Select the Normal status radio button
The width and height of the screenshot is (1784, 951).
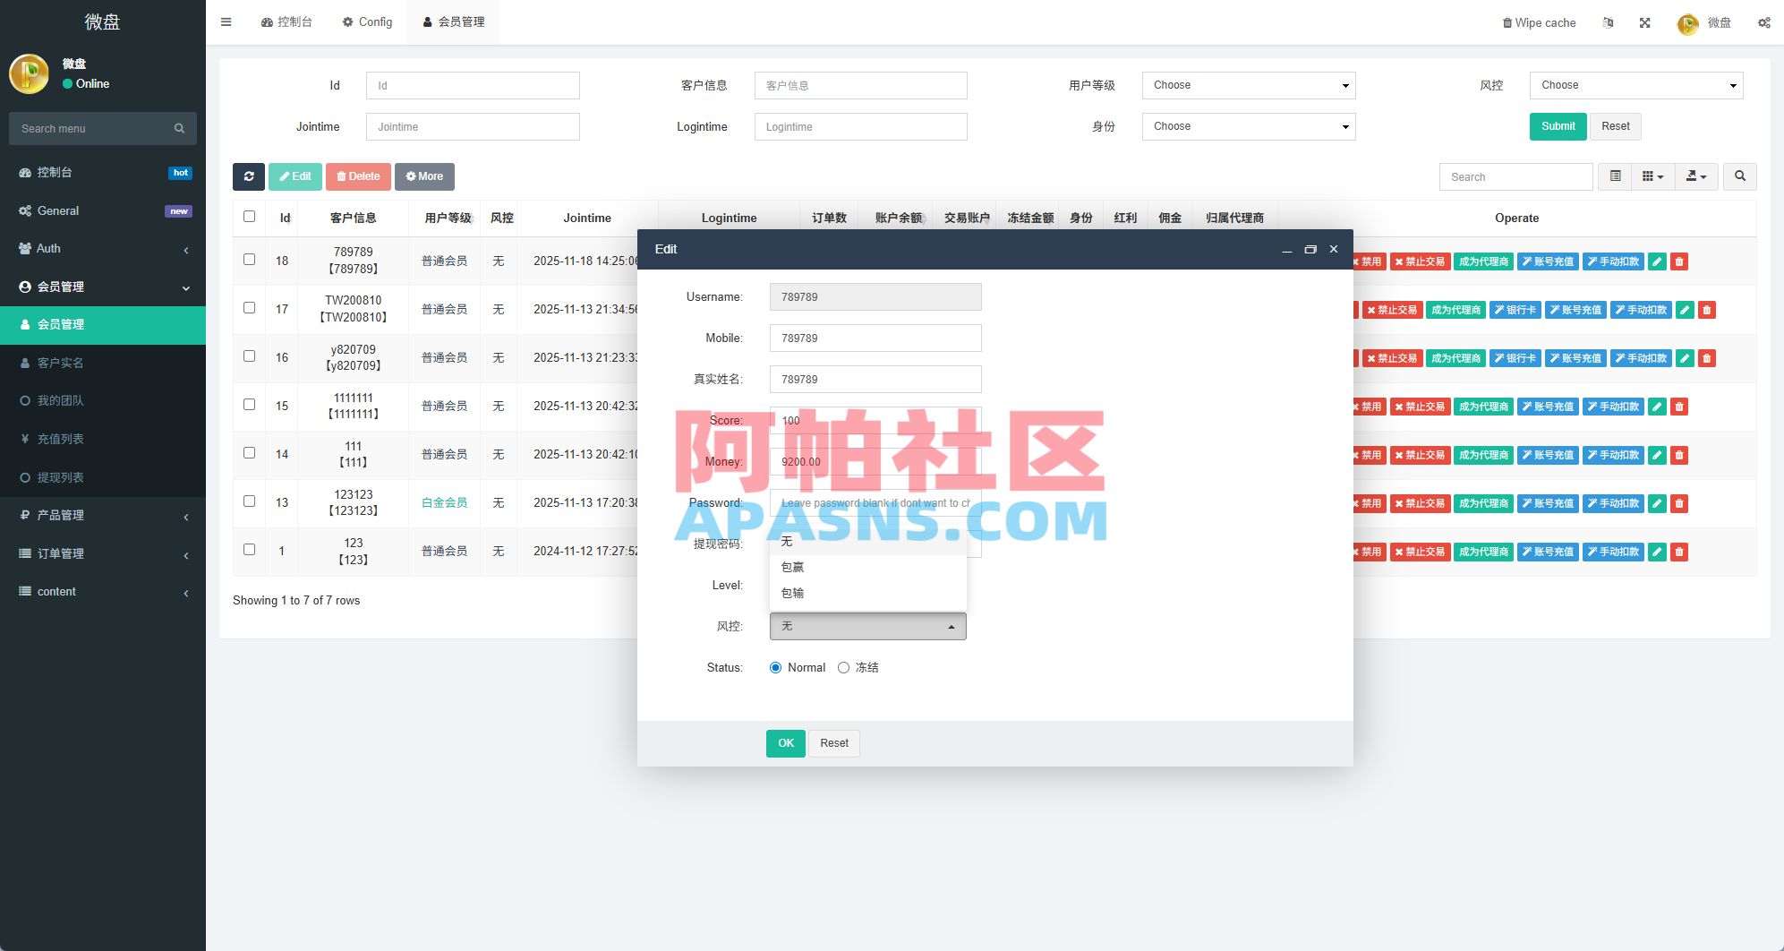[775, 667]
